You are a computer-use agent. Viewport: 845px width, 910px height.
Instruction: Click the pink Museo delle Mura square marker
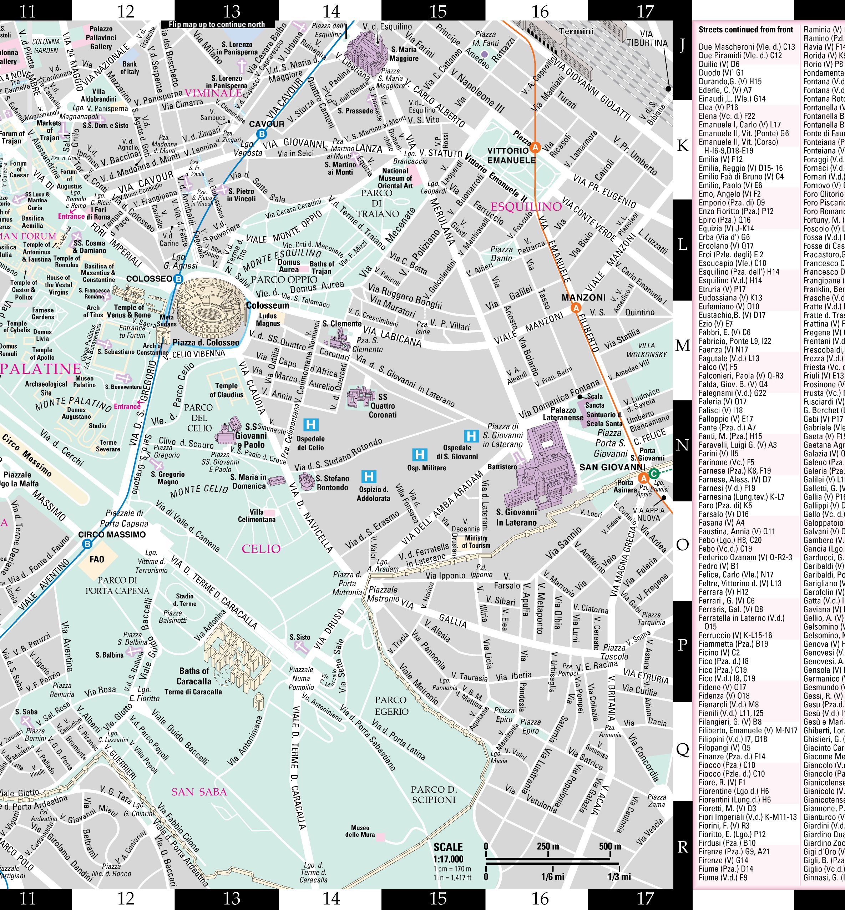pos(380,837)
